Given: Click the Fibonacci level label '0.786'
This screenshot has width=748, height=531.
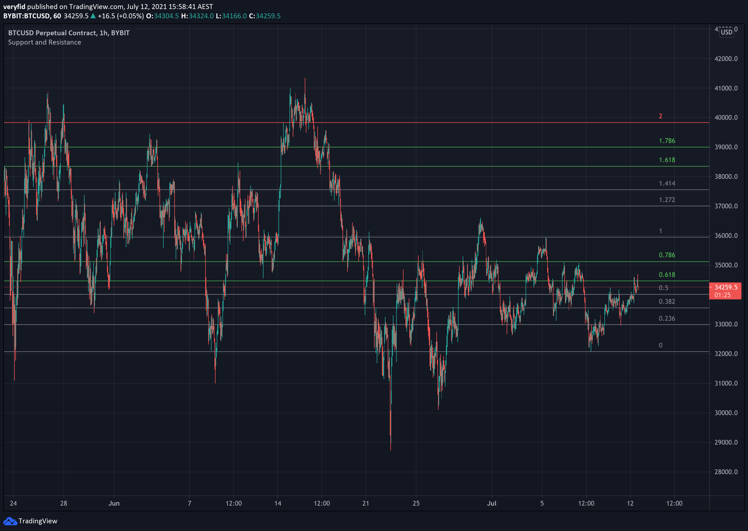Looking at the screenshot, I should click(667, 255).
